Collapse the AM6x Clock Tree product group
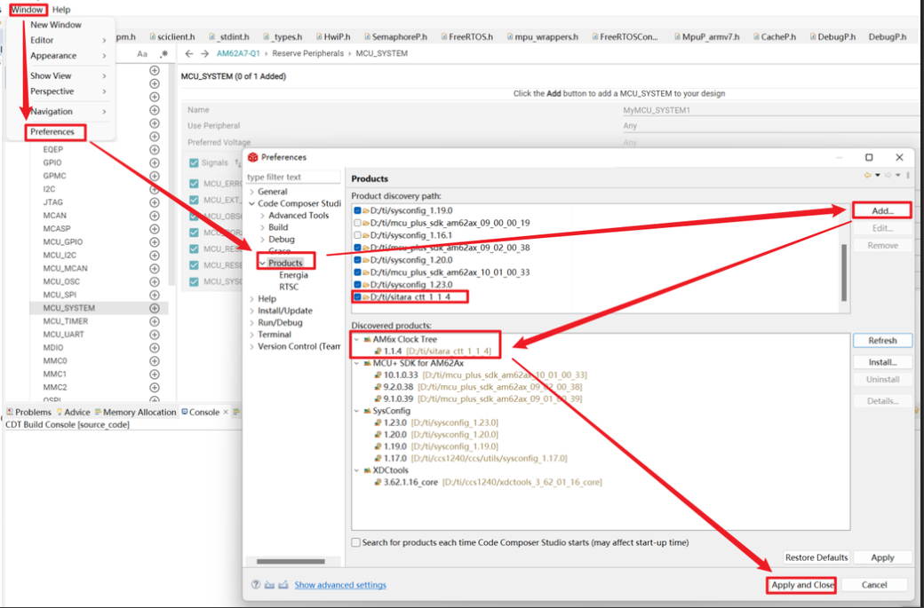The image size is (924, 608). click(x=357, y=340)
